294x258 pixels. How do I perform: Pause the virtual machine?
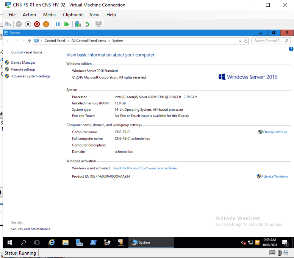[58, 24]
